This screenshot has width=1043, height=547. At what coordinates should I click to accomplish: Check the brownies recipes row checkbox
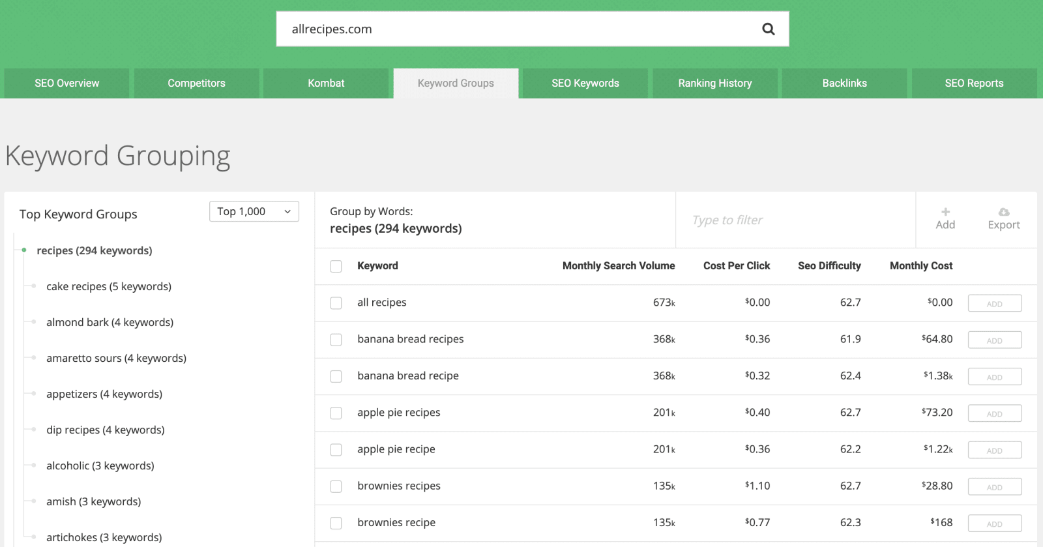336,486
